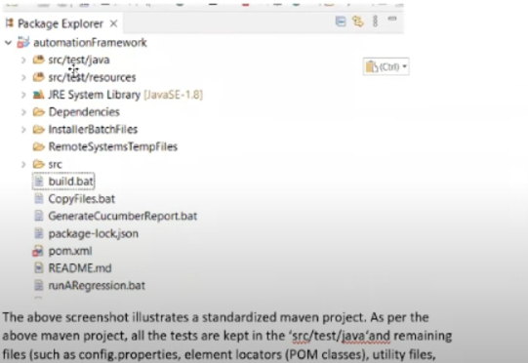The width and height of the screenshot is (528, 363).
Task: Click the InstallerBatchFiles folder icon
Action: (38, 130)
